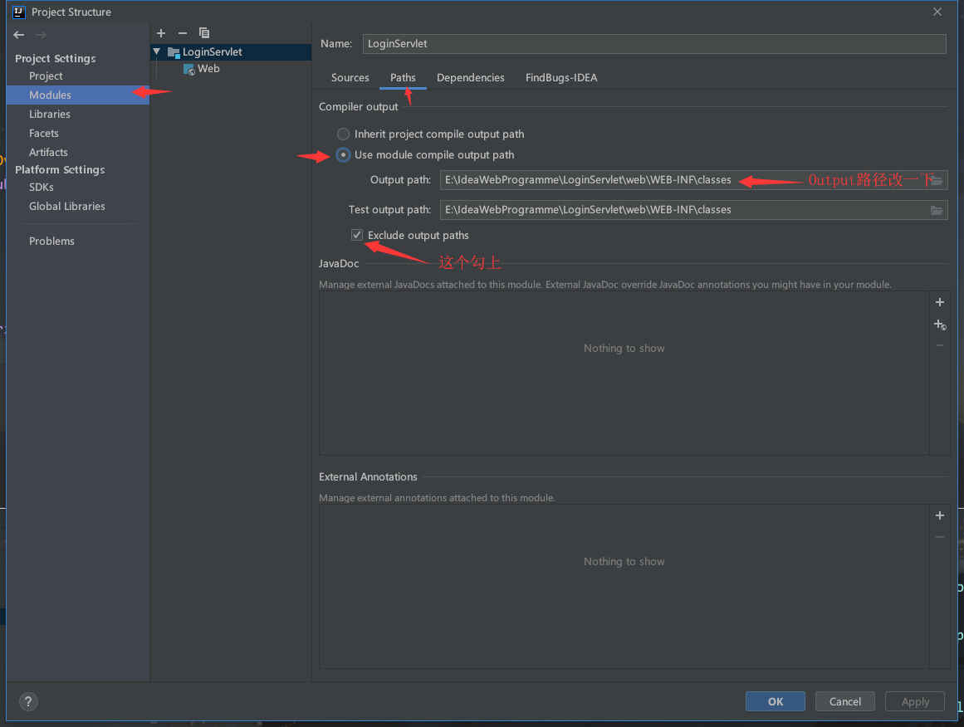Open Problems in sidebar
964x727 pixels.
(x=51, y=242)
